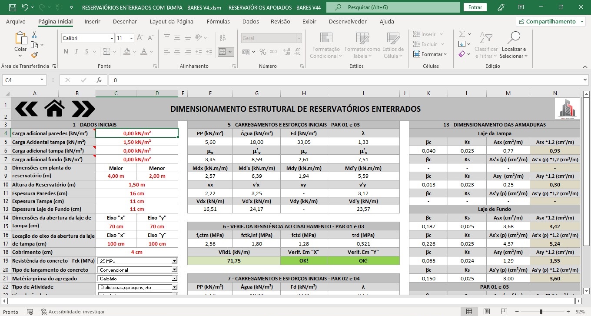Click the decrease font size icon
The height and width of the screenshot is (316, 591).
click(152, 38)
